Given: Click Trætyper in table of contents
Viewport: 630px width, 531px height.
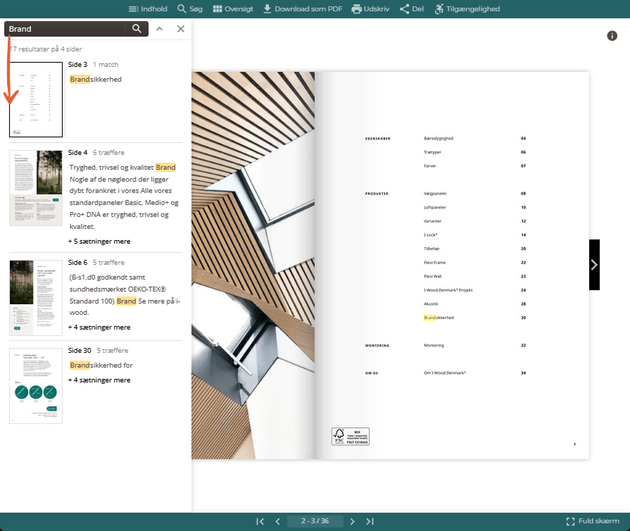Looking at the screenshot, I should pyautogui.click(x=432, y=152).
